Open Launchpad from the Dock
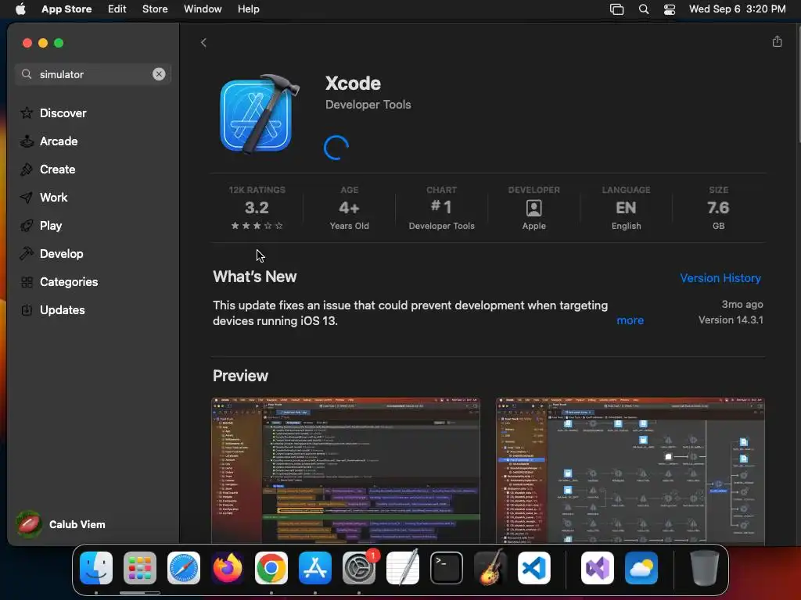 point(140,568)
